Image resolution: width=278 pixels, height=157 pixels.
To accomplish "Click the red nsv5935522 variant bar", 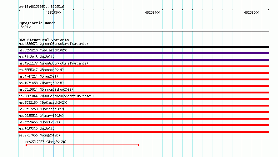I will [x=144, y=119].
